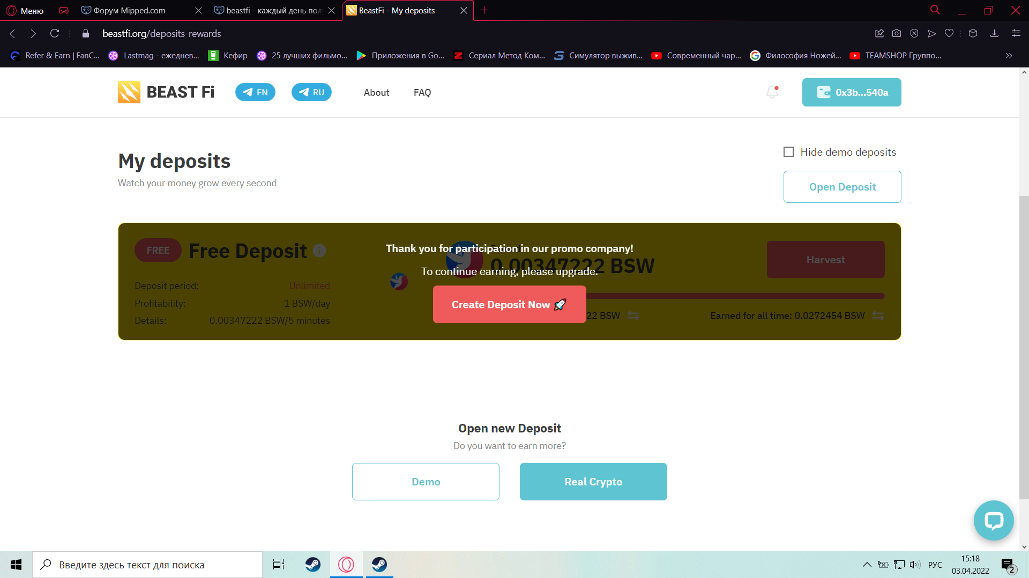Image resolution: width=1029 pixels, height=578 pixels.
Task: Click the Free Deposit info icon
Action: (319, 250)
